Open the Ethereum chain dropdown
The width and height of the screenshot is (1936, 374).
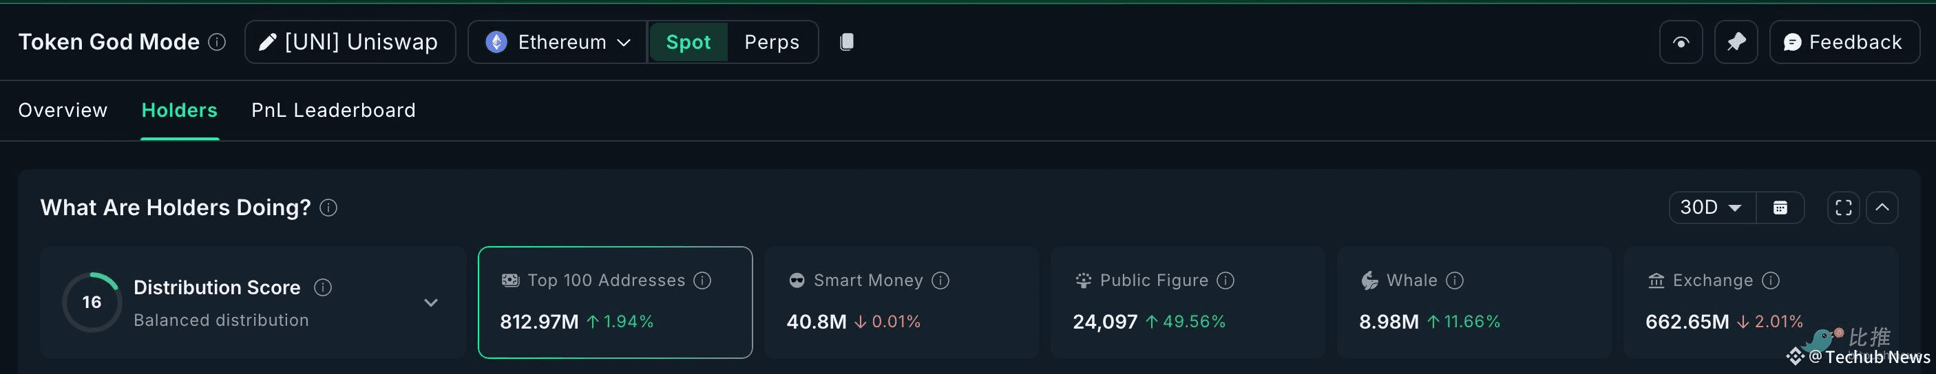tap(558, 42)
